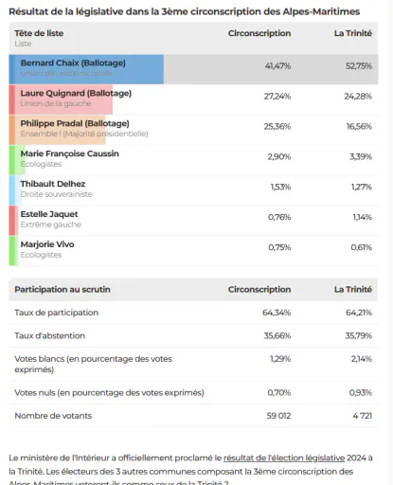Click the Votes nuls row label
The width and height of the screenshot is (393, 485).
click(109, 392)
